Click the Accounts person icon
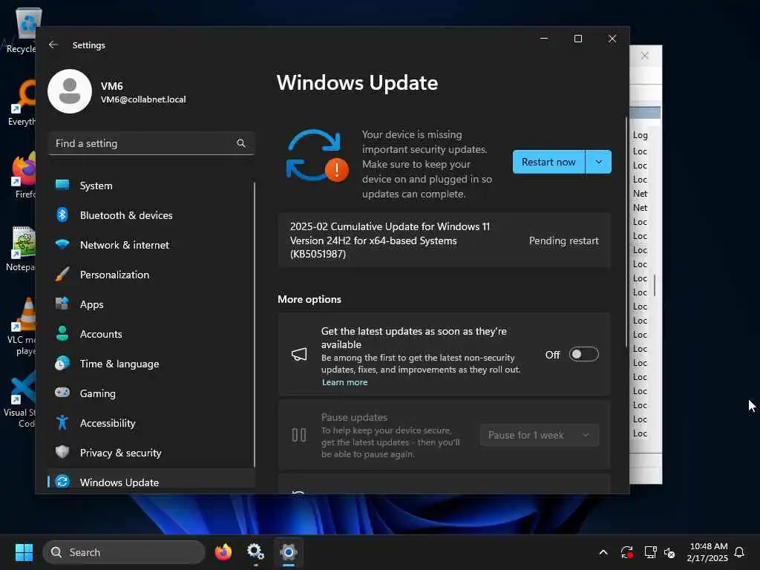 tap(62, 333)
